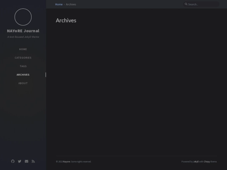Screen dimensions: 227x170
Task: Click the Nayore footer link
Action: click(x=66, y=162)
